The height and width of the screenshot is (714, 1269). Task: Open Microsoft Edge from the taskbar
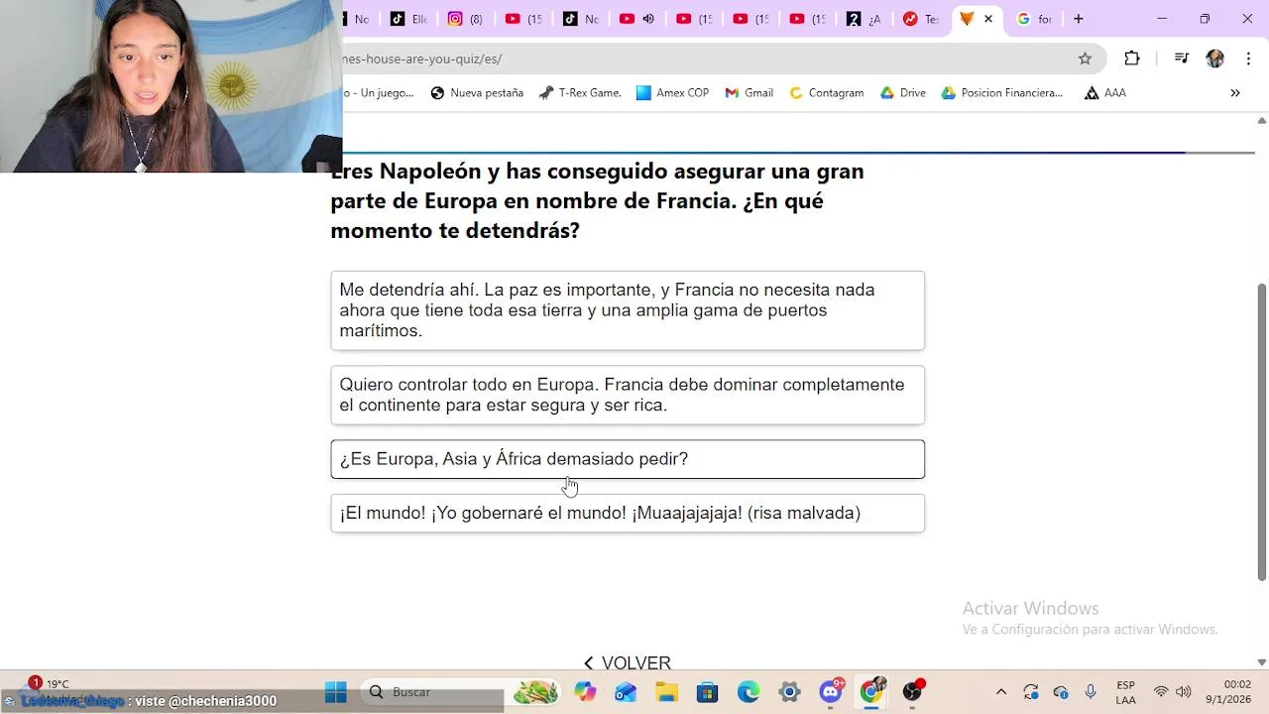(x=748, y=692)
